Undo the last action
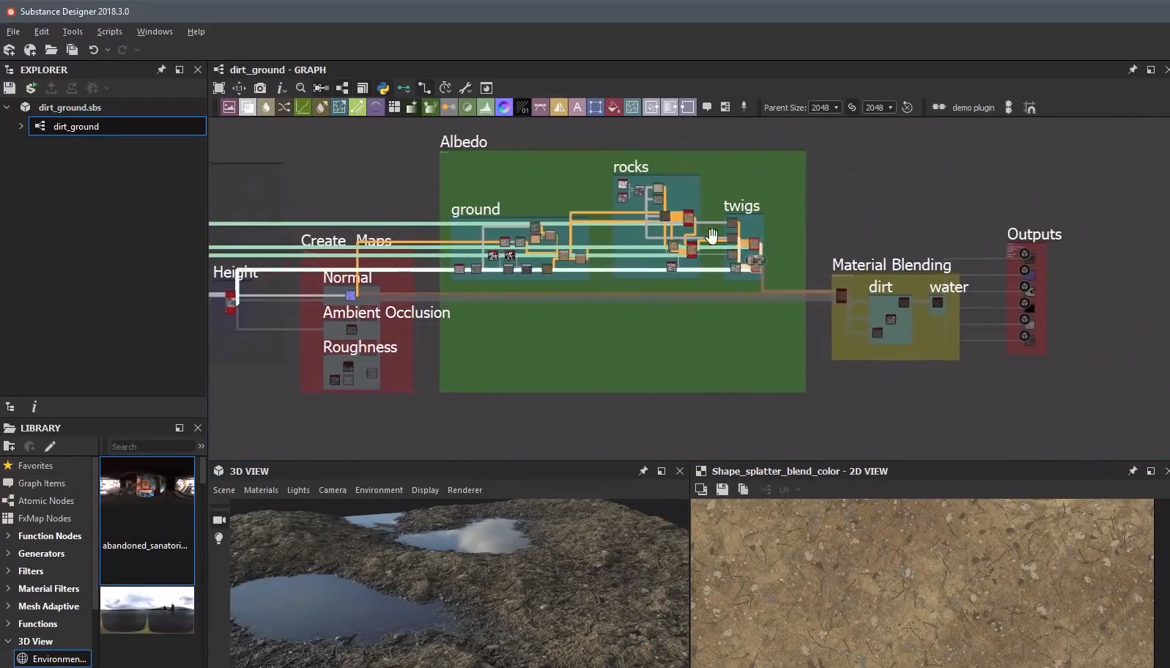The height and width of the screenshot is (668, 1170). [93, 50]
